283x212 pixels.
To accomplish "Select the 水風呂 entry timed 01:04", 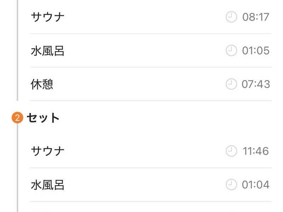I will click(x=48, y=184).
